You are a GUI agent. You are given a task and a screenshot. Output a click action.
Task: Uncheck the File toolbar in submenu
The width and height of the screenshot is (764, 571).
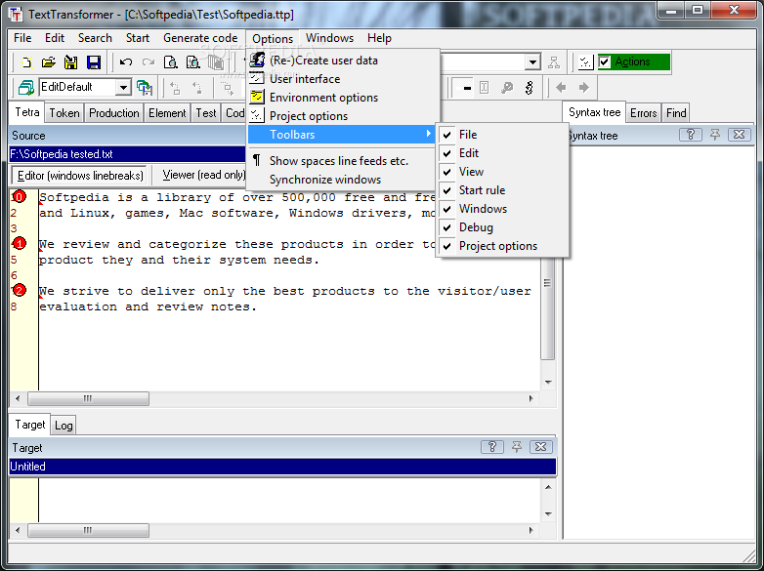pos(502,135)
